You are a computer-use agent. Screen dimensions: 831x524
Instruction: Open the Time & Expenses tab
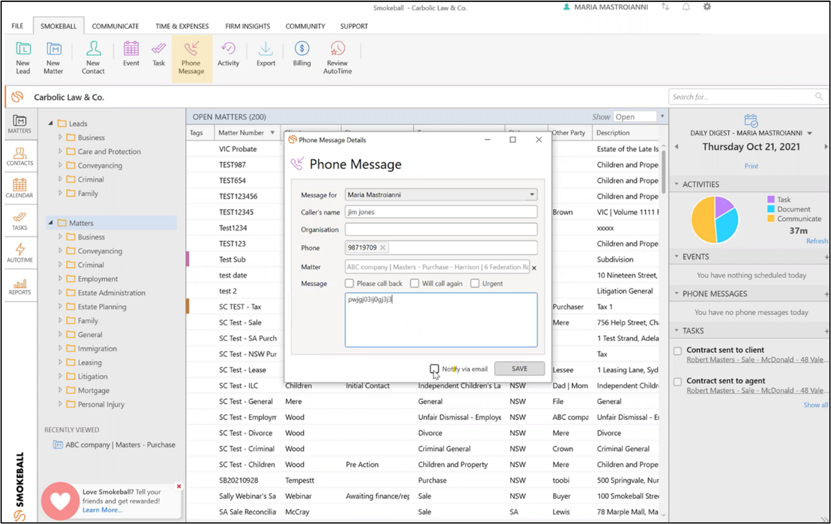[x=182, y=26]
